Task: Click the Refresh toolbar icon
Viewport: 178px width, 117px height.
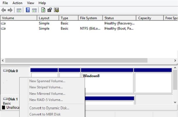Action: point(43,10)
